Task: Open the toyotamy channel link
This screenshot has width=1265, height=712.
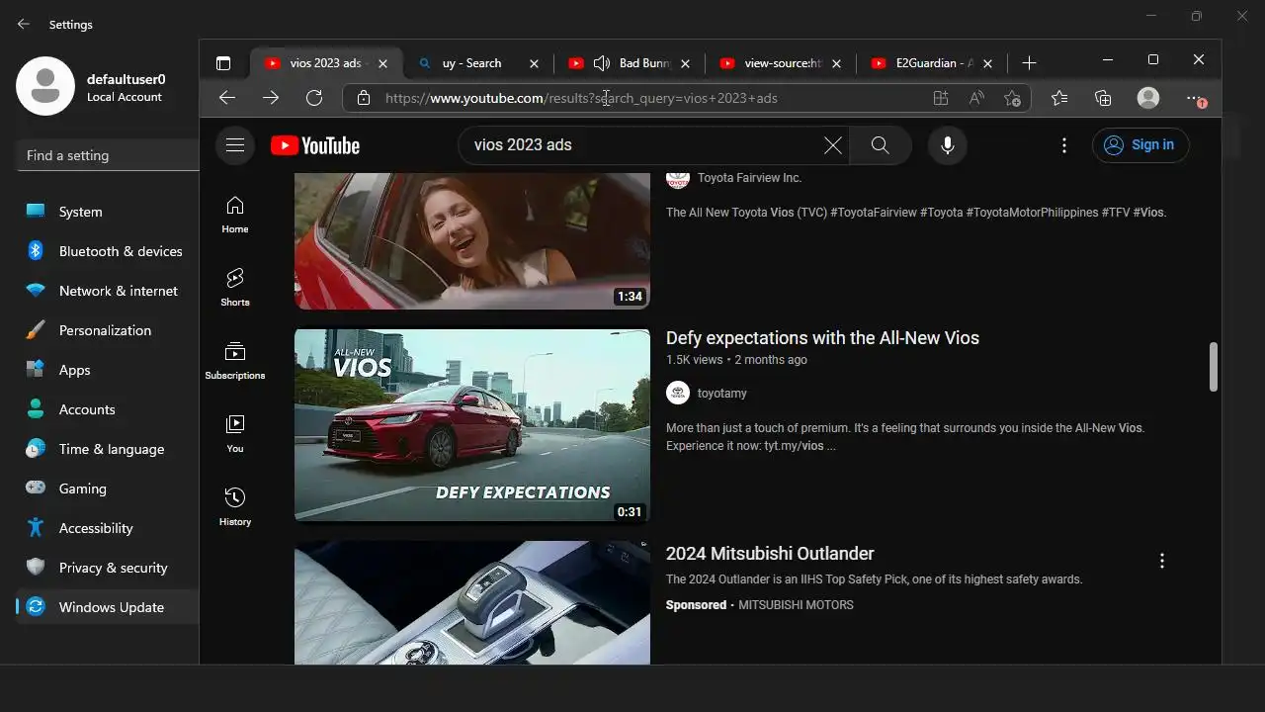Action: point(722,394)
